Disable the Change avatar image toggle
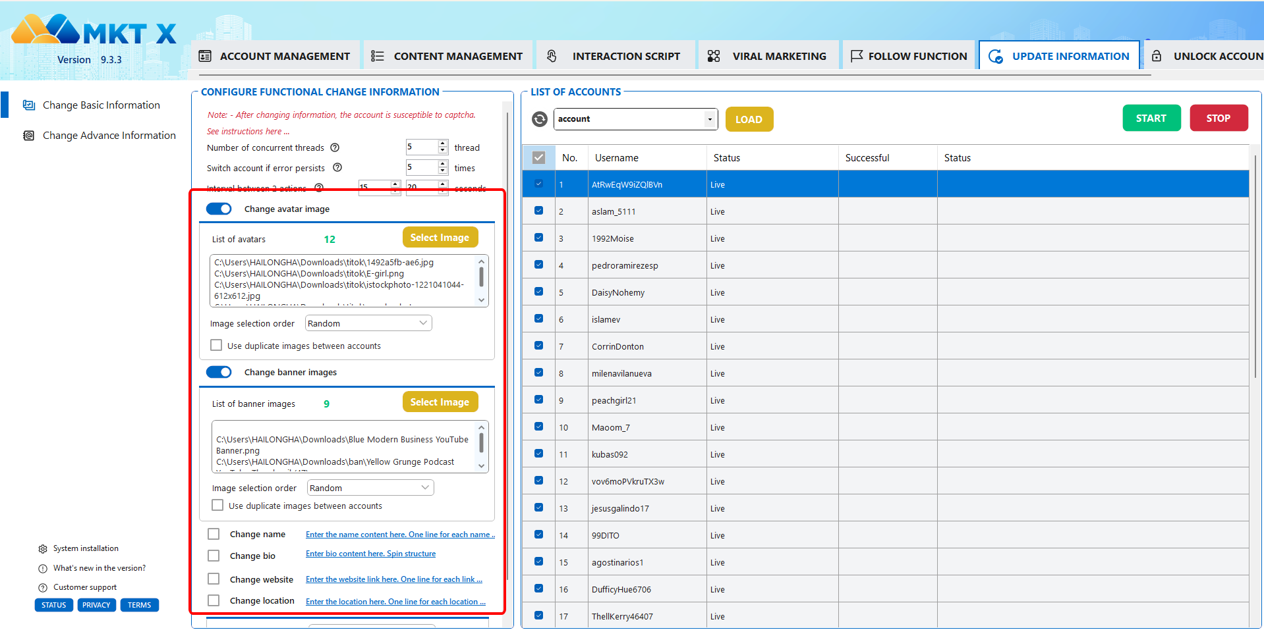 pyautogui.click(x=219, y=208)
